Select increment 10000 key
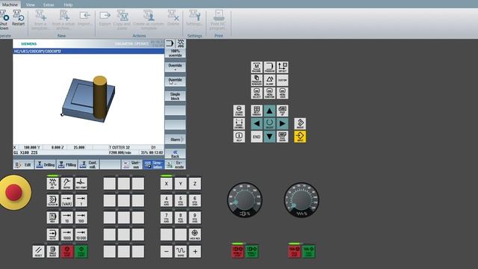This screenshot has width=478, height=269. coord(81,235)
